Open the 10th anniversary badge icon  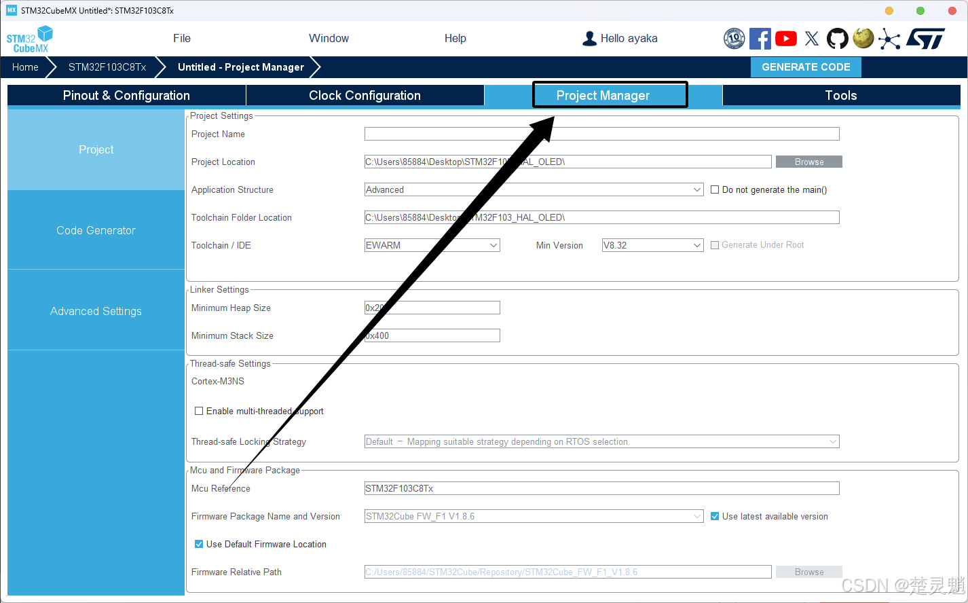[734, 39]
